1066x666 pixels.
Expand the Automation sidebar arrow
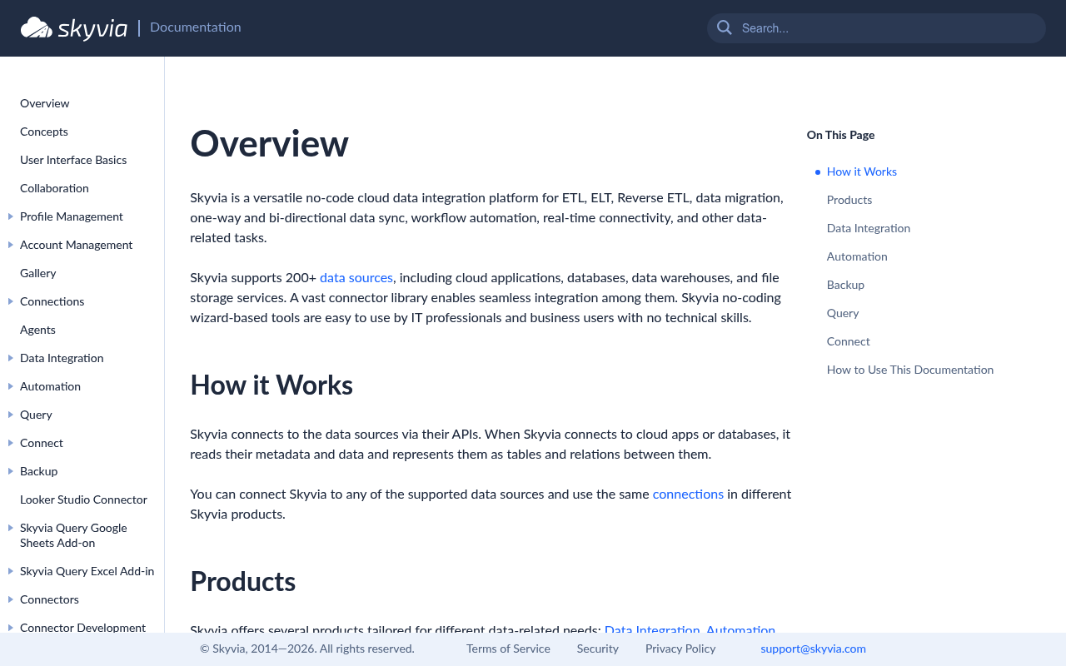(11, 386)
